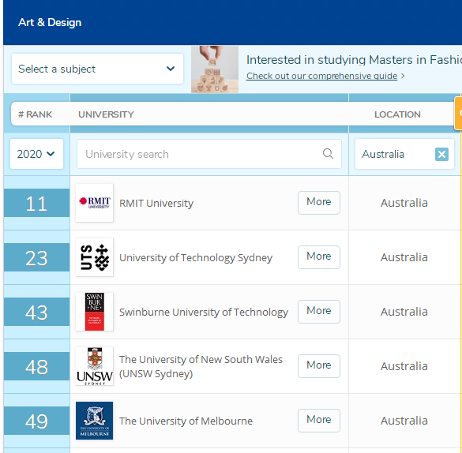Click More for University of Technology Sydney
This screenshot has height=453, width=462.
point(319,257)
